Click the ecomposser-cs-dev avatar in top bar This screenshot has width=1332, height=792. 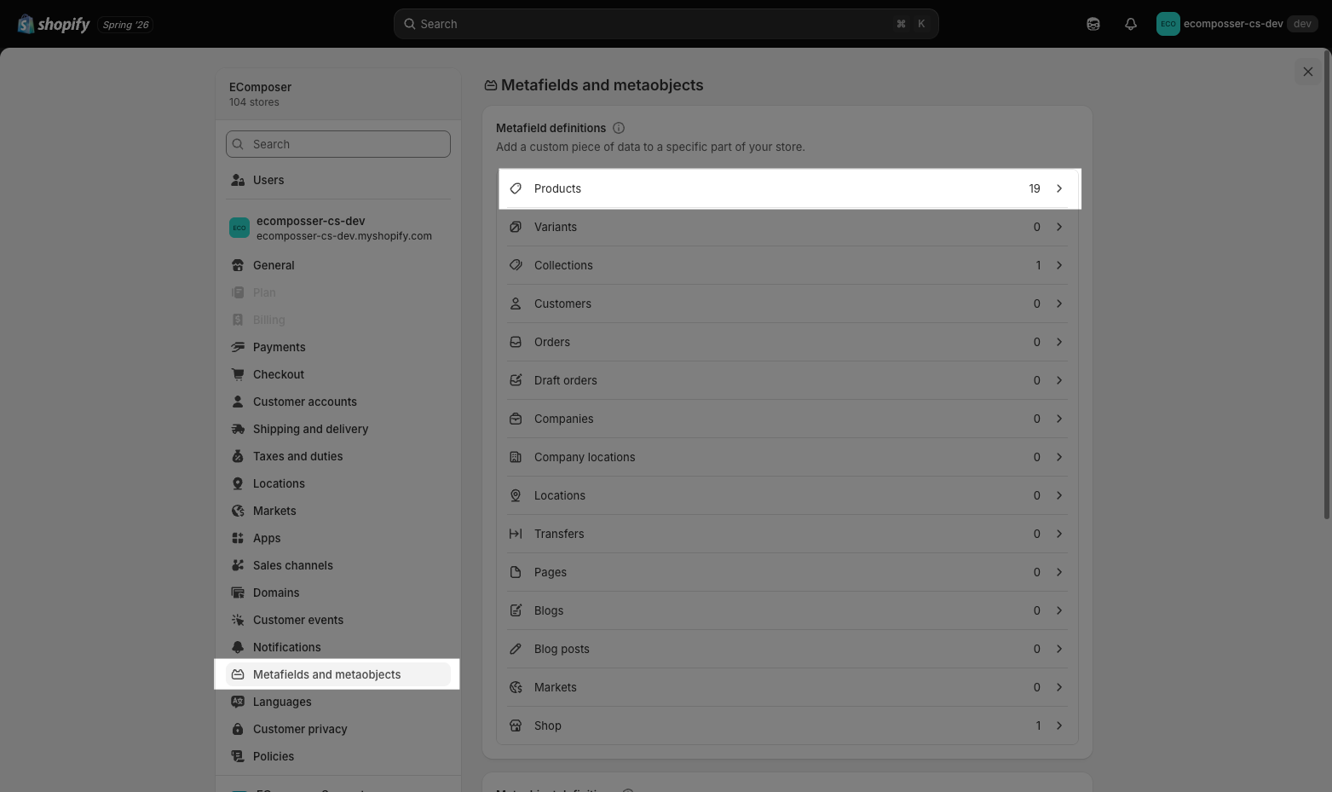(x=1168, y=24)
